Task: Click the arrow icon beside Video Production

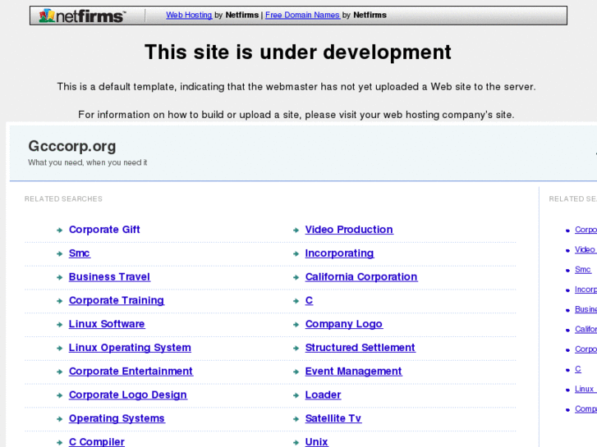Action: 296,230
